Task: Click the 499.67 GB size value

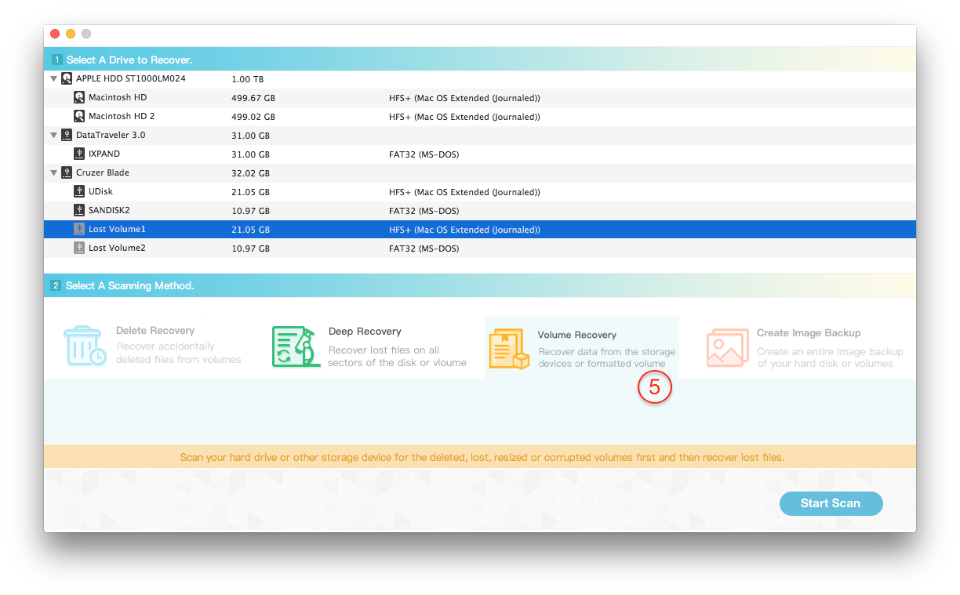Action: pos(253,98)
